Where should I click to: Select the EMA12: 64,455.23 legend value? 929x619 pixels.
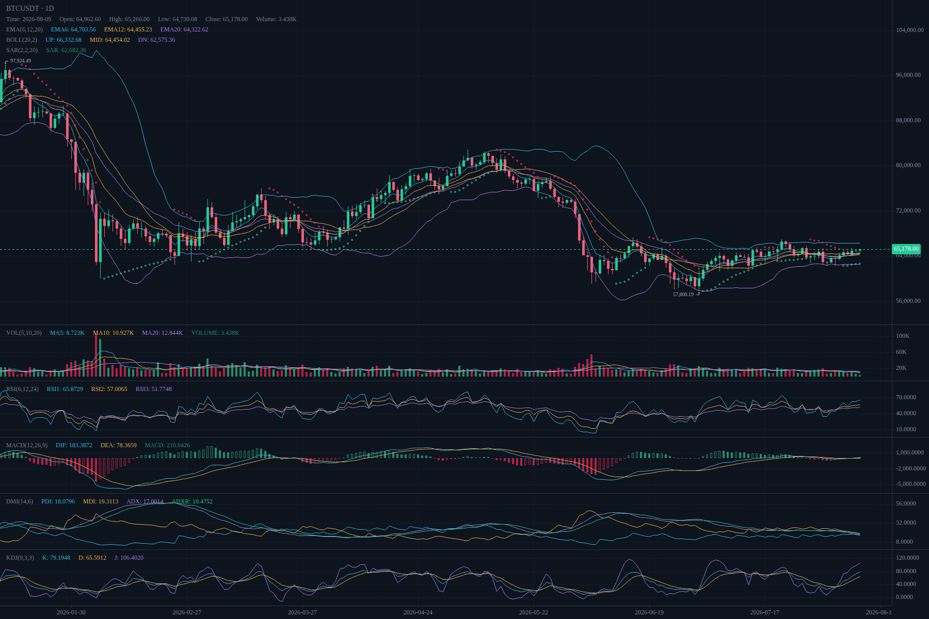coord(128,29)
